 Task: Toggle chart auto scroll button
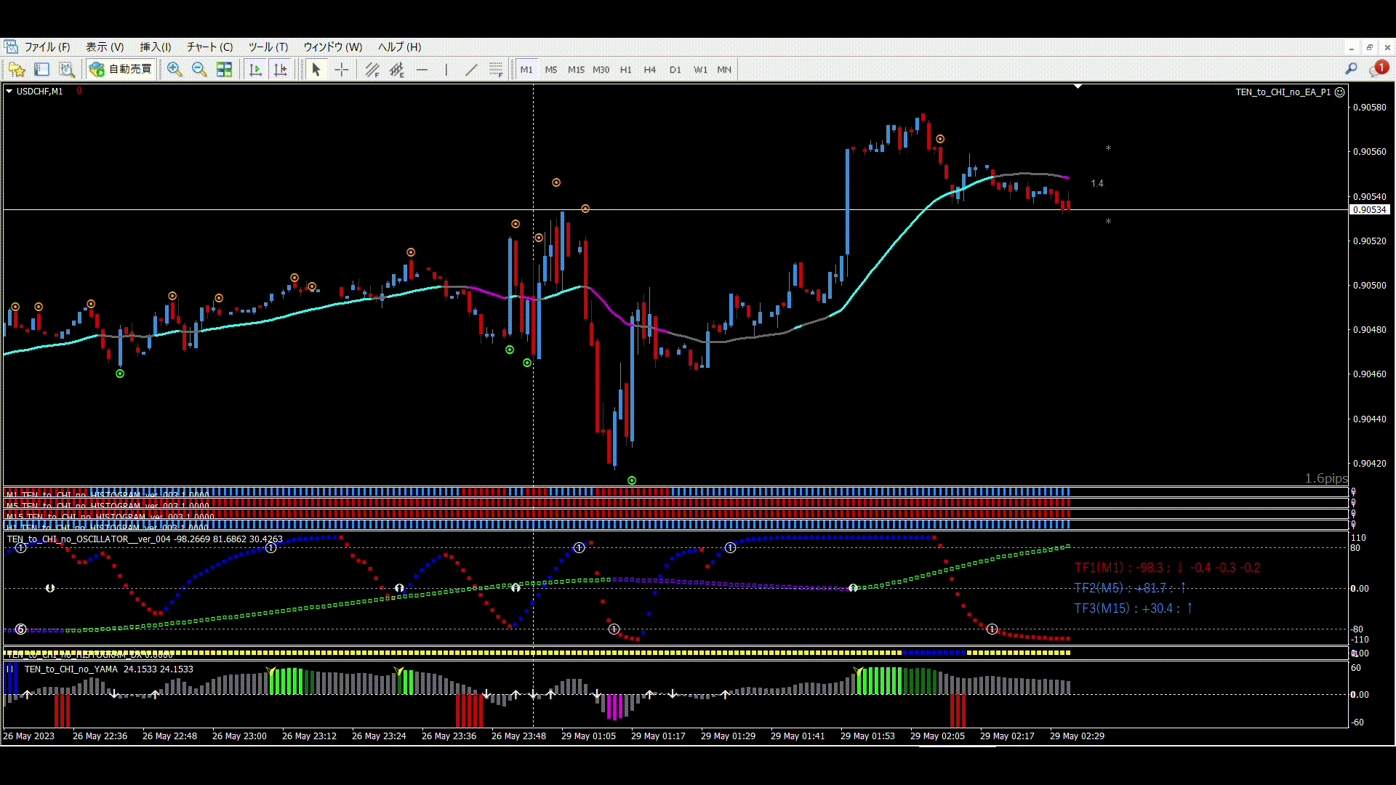(x=255, y=69)
